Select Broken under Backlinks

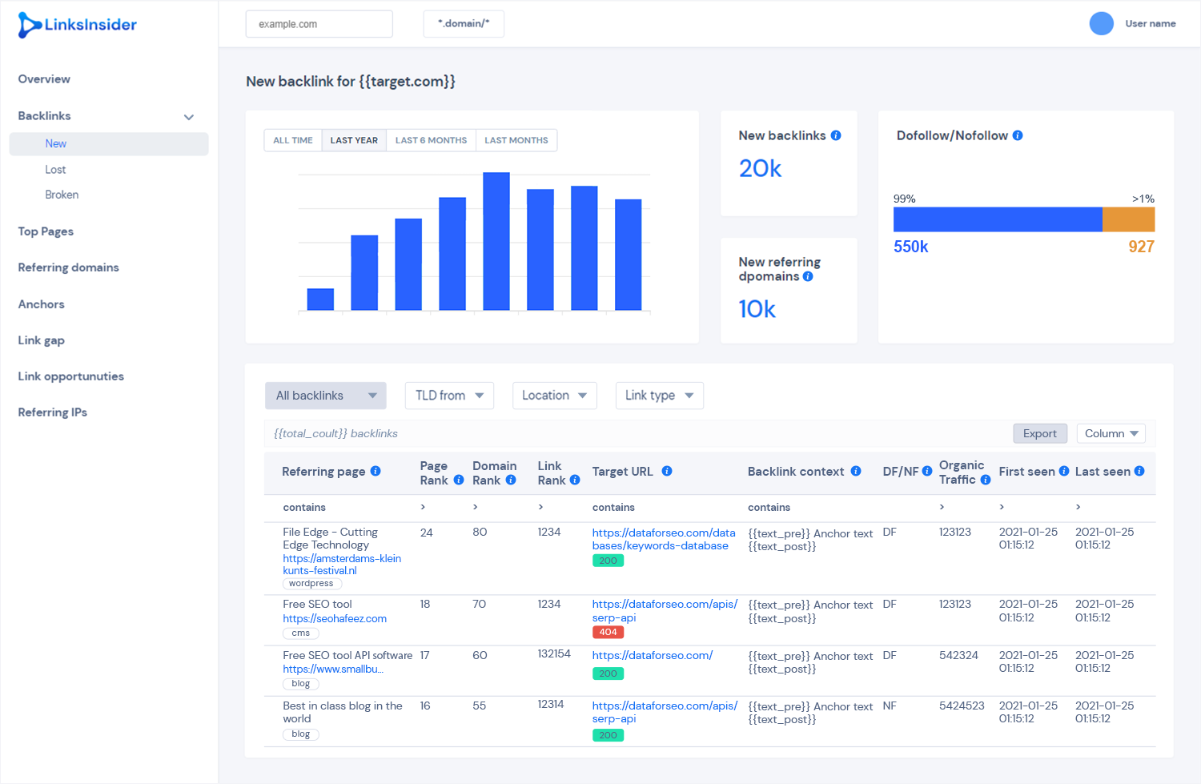(62, 195)
